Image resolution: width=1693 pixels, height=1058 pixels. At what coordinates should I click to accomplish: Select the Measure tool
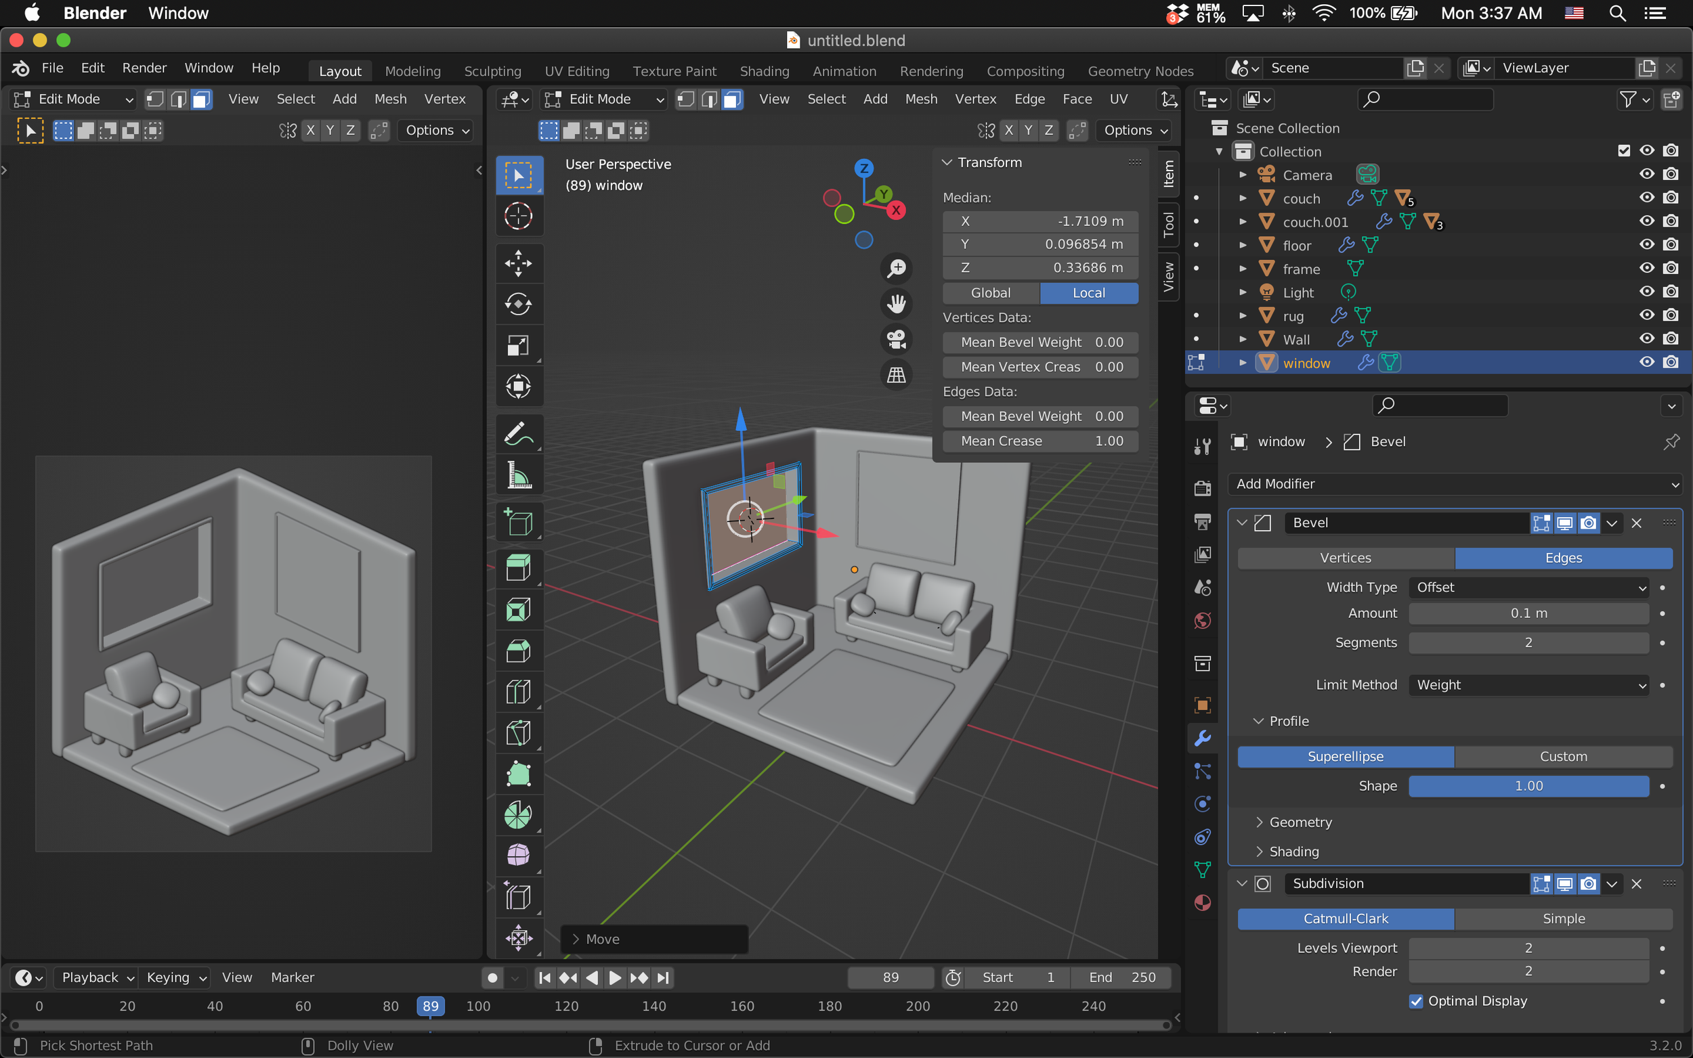coord(519,475)
